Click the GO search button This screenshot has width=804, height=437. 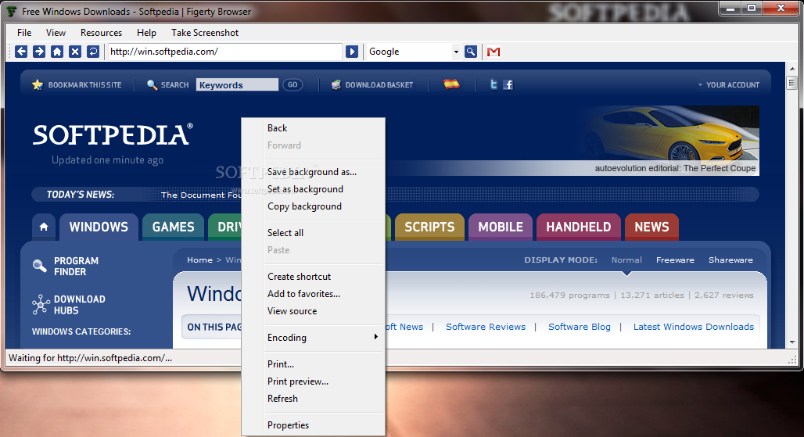(x=293, y=84)
